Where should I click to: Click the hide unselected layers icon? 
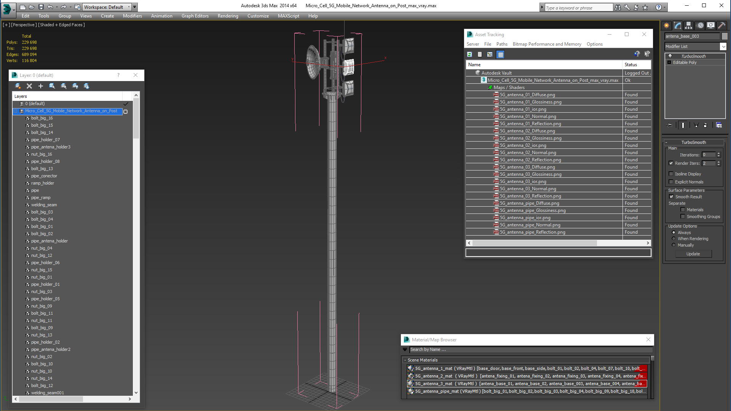[75, 86]
